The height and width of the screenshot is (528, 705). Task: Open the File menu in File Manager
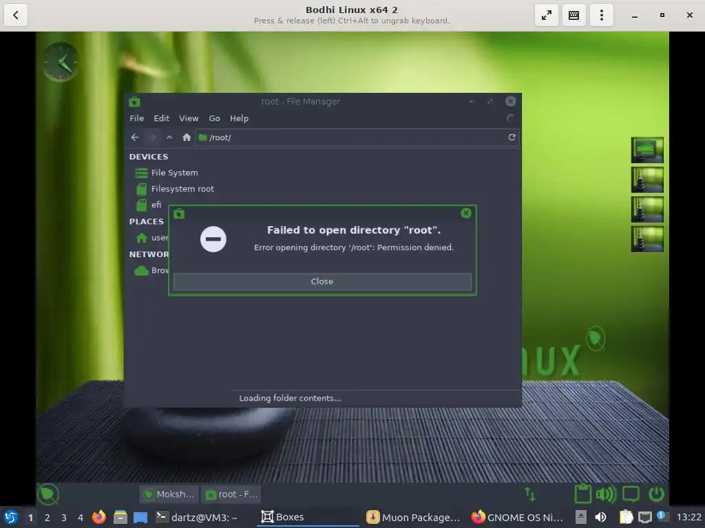coord(137,118)
